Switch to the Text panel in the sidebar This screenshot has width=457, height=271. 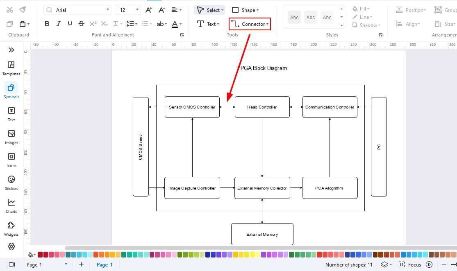pos(11,113)
